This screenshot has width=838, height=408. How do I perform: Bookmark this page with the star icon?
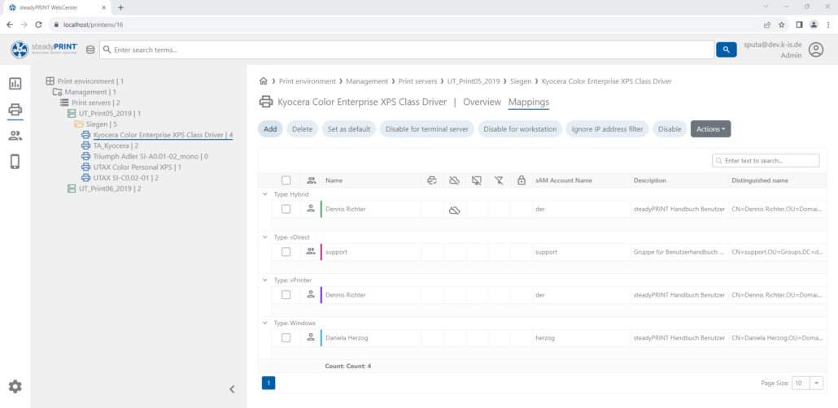tap(782, 24)
